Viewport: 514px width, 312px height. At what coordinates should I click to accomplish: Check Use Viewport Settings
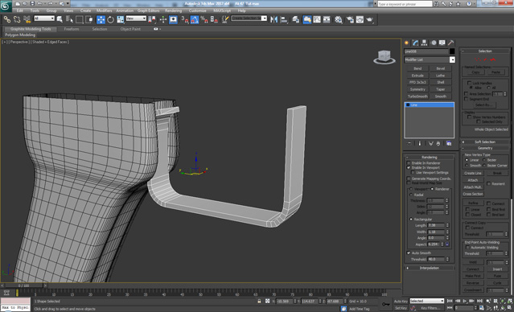point(413,172)
